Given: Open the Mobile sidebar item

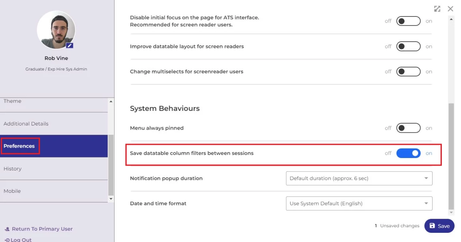Looking at the screenshot, I should coord(12,191).
